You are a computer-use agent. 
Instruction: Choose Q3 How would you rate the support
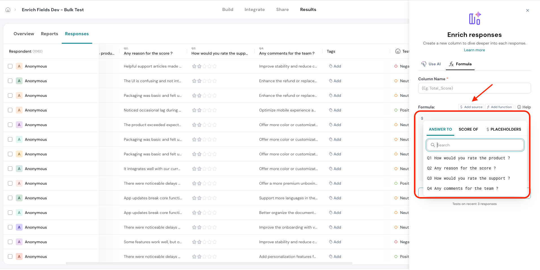(x=468, y=178)
